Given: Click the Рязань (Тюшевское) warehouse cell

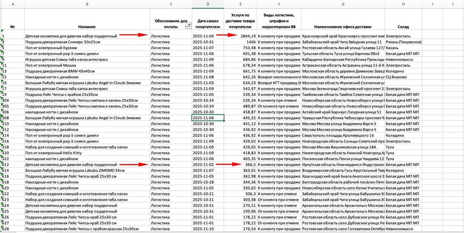Looking at the screenshot, I should pyautogui.click(x=403, y=41).
